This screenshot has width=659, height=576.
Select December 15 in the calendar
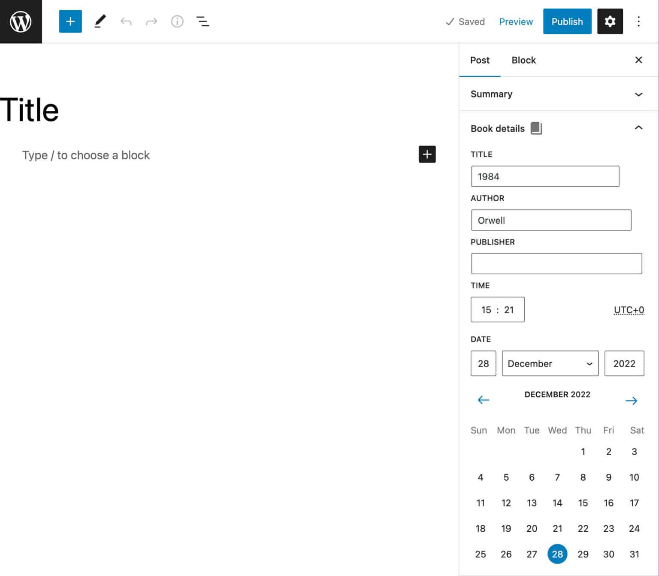pos(583,503)
